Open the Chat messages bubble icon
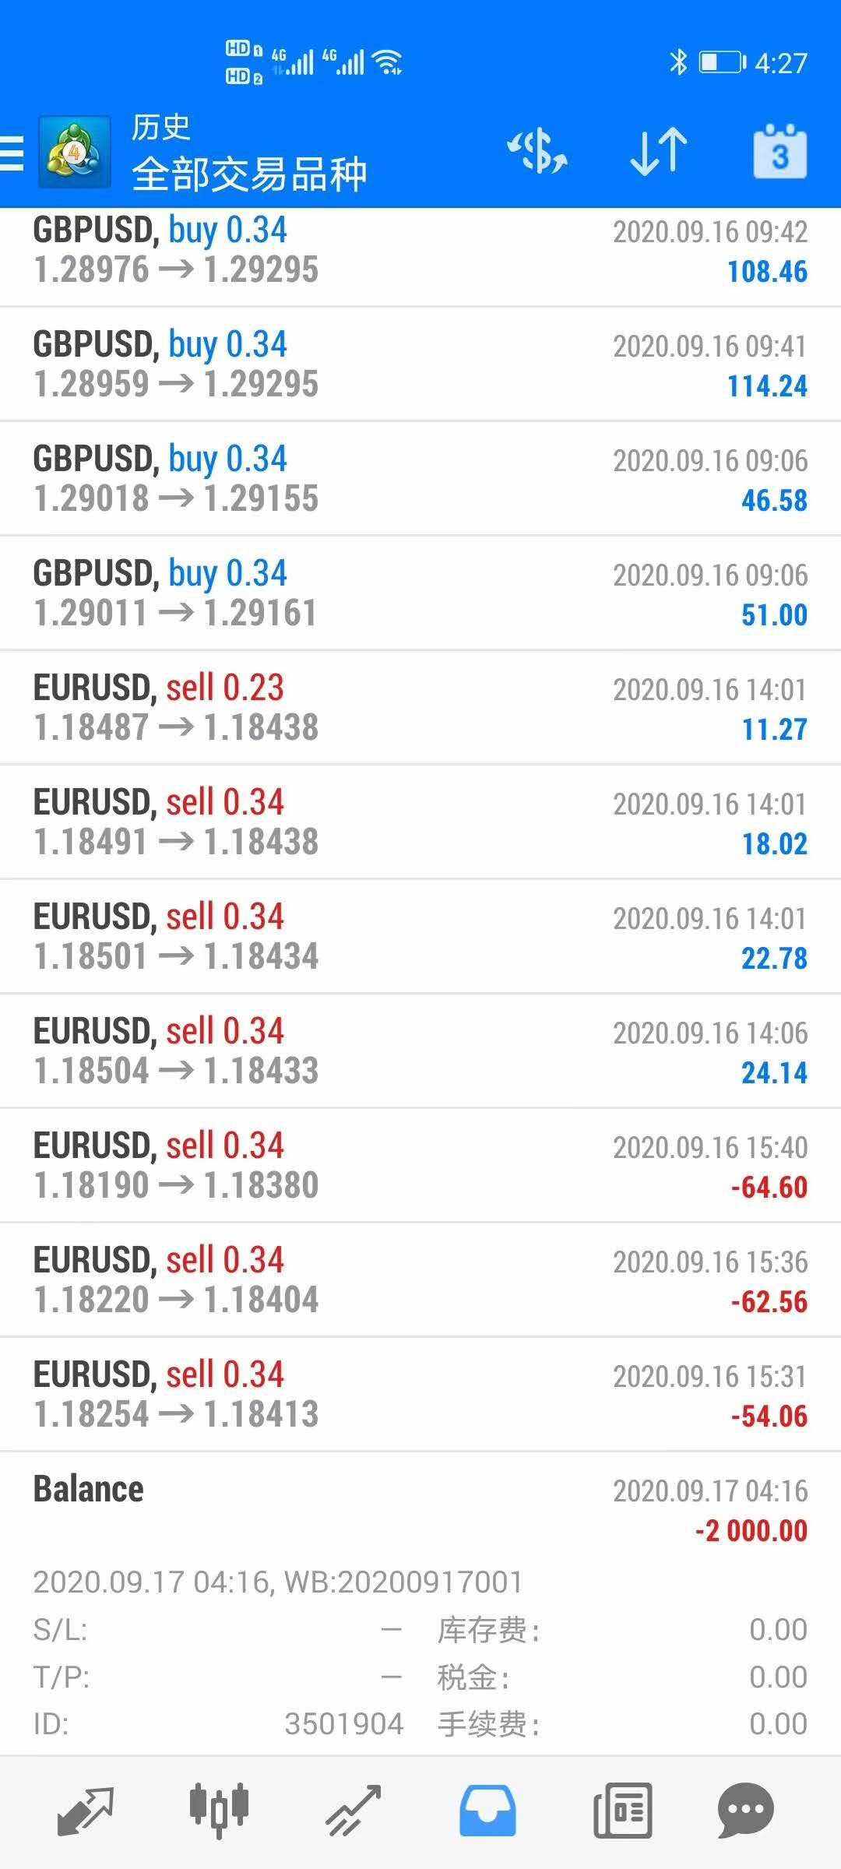Image resolution: width=841 pixels, height=1869 pixels. pyautogui.click(x=745, y=1811)
